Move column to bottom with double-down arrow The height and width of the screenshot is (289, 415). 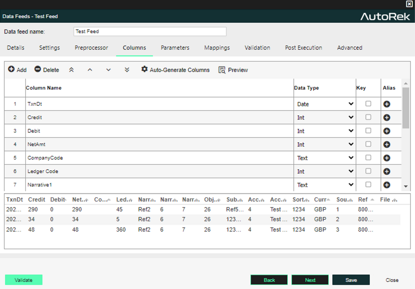(127, 70)
